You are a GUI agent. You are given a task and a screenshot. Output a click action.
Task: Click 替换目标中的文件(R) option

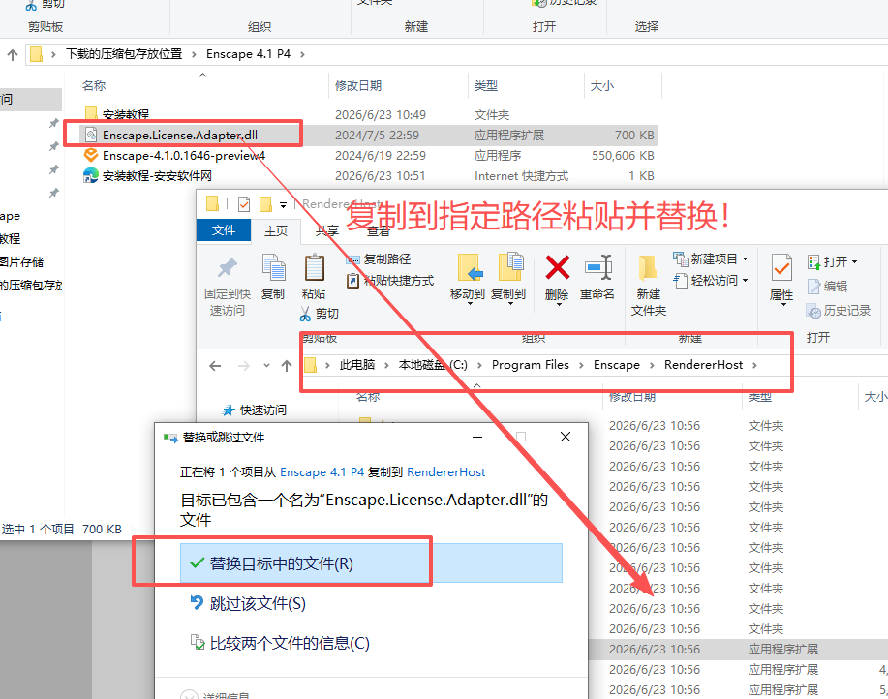coord(371,563)
